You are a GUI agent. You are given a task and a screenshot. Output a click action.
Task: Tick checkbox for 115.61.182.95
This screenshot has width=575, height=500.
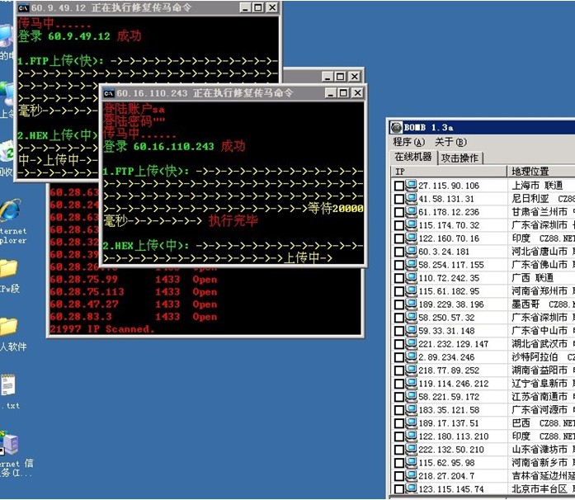pos(399,291)
